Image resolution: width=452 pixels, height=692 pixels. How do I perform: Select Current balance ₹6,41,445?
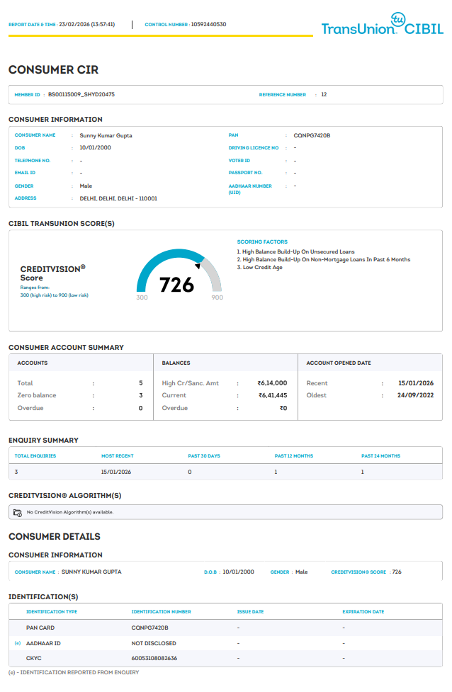[273, 395]
